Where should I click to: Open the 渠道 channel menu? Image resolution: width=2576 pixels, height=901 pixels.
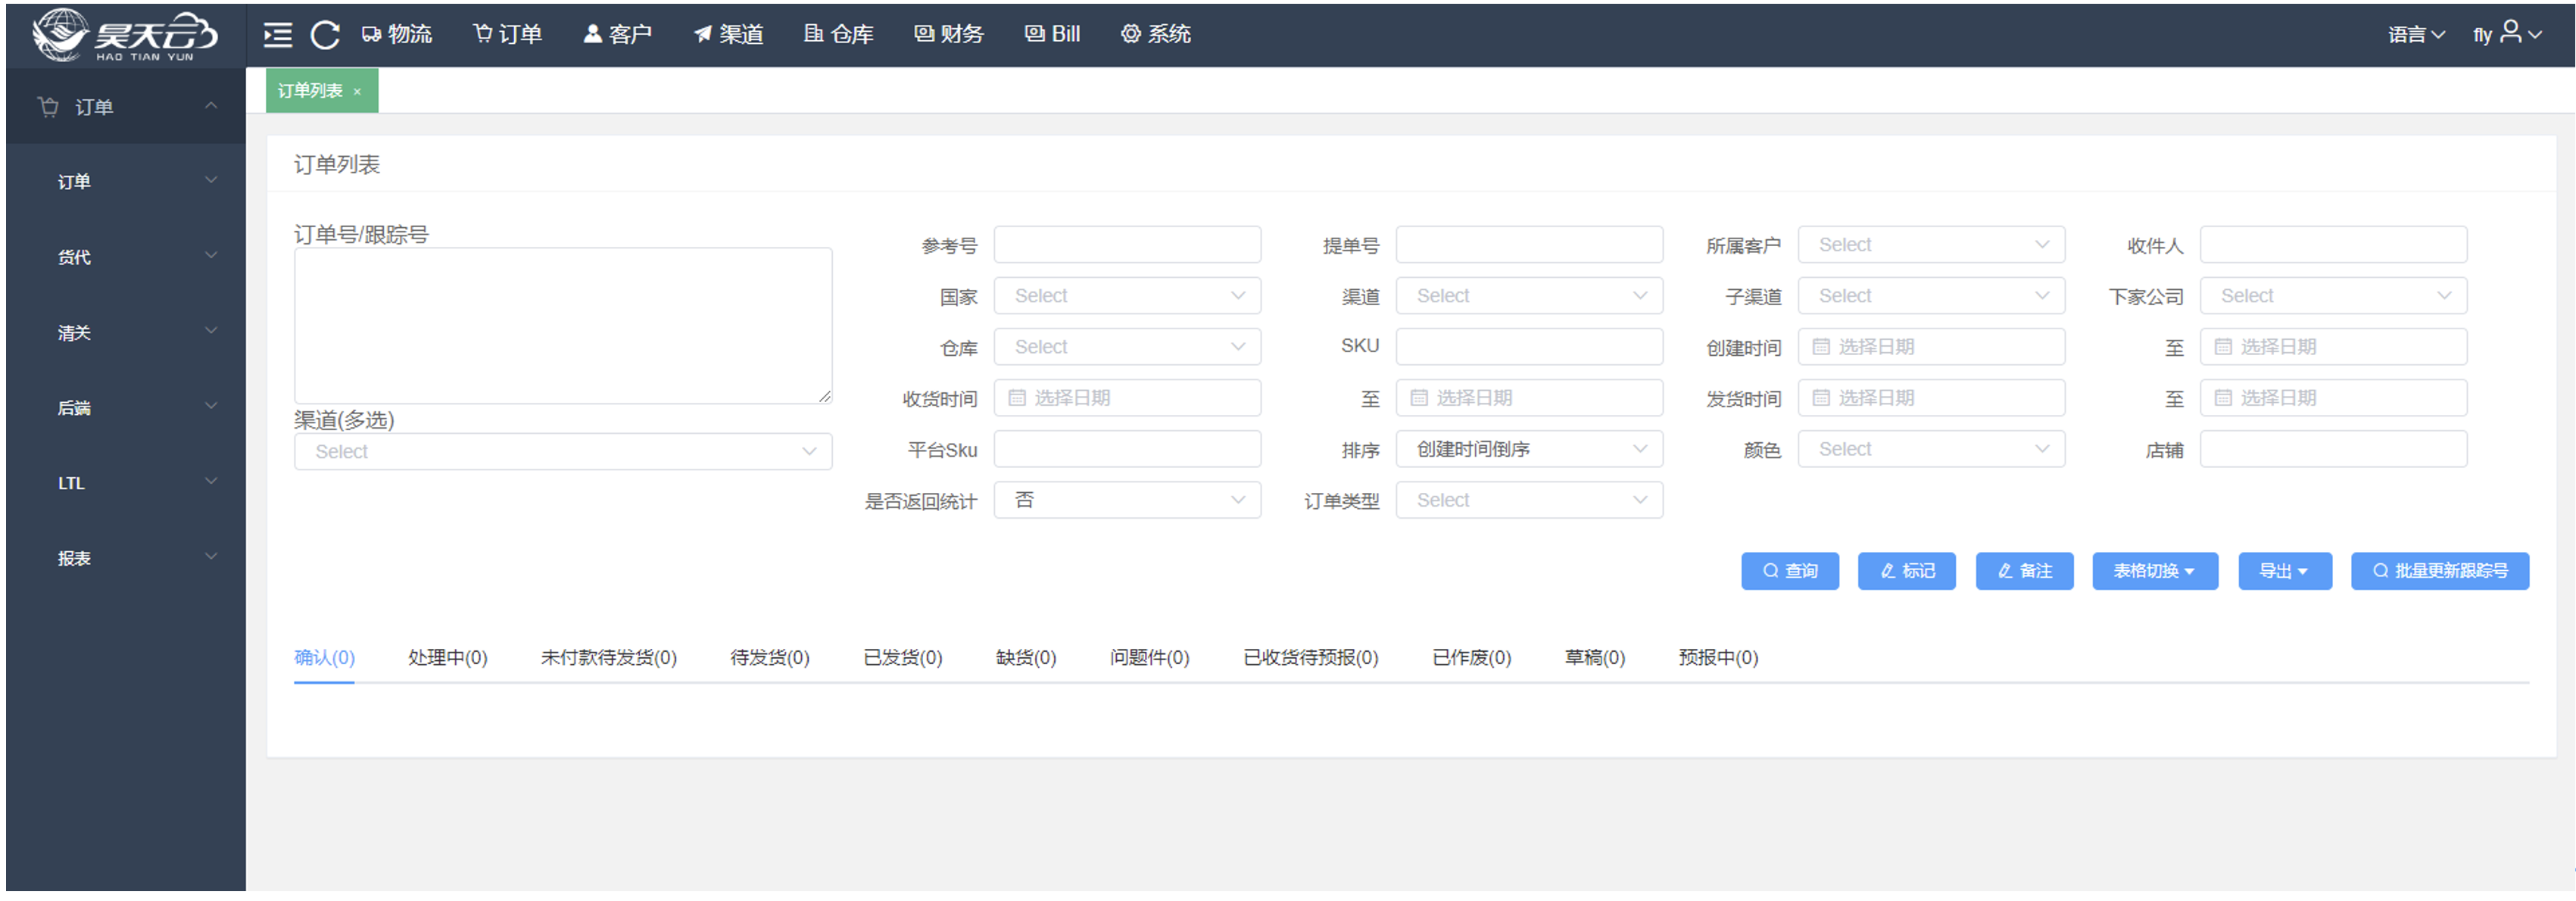click(x=729, y=34)
